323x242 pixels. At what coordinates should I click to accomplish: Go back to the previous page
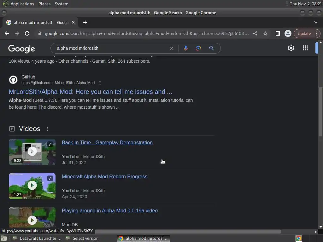coord(7,33)
